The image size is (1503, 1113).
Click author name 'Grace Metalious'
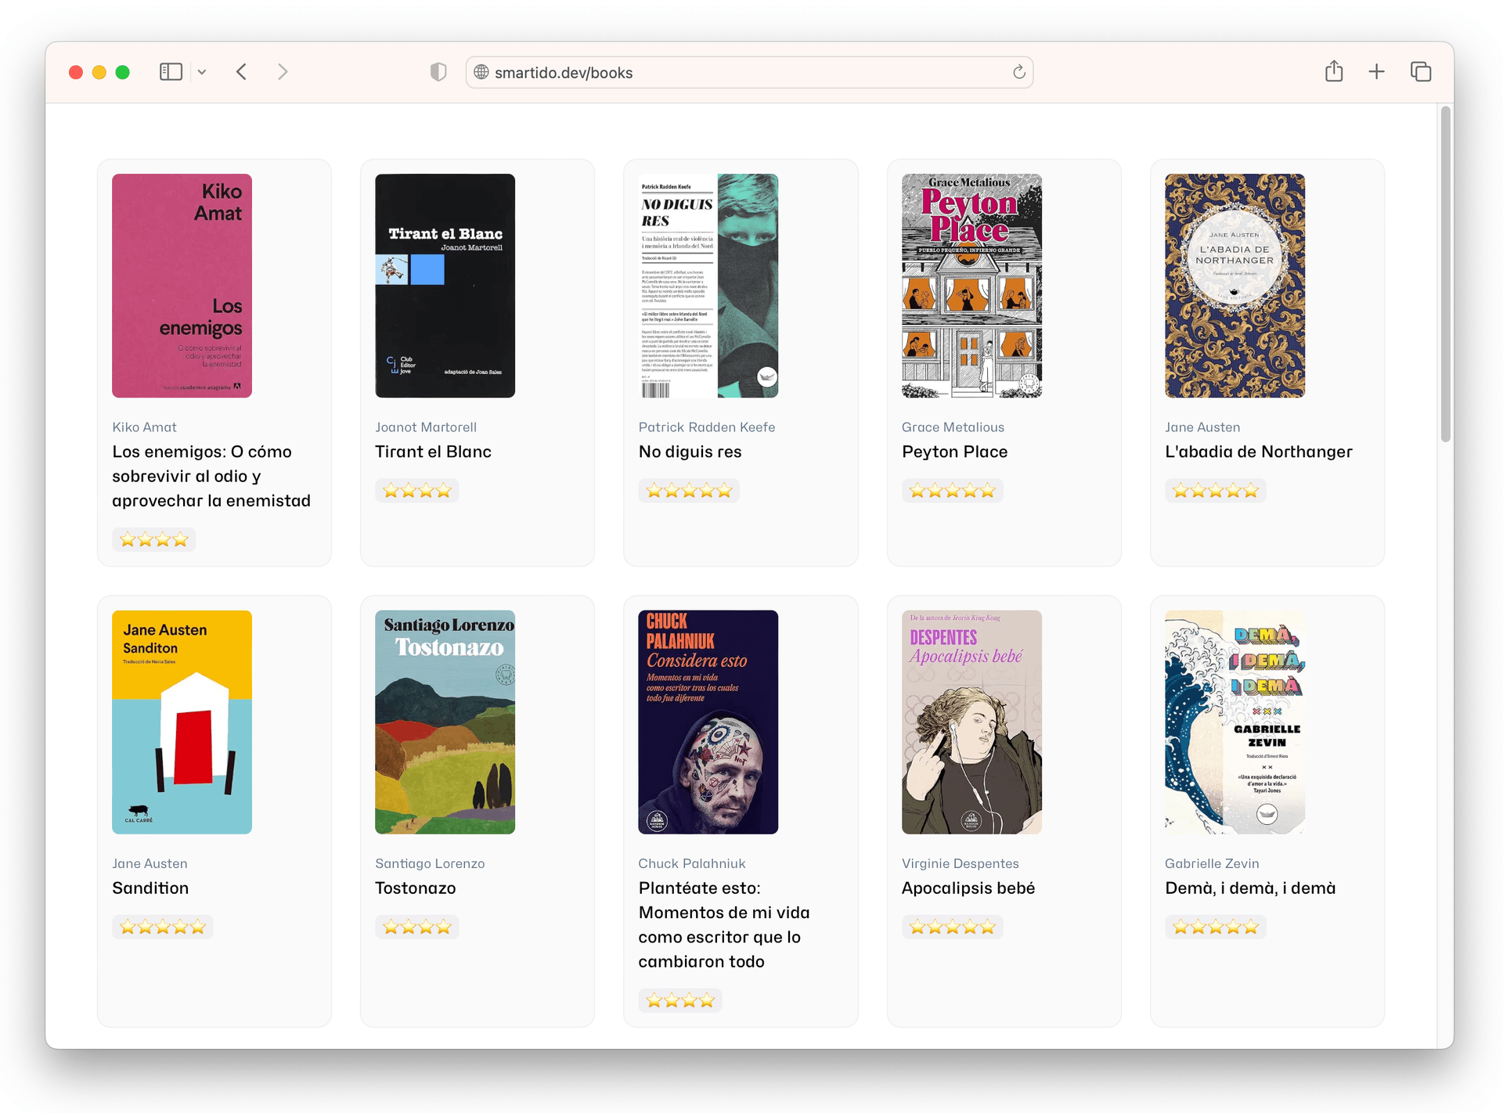tap(953, 427)
